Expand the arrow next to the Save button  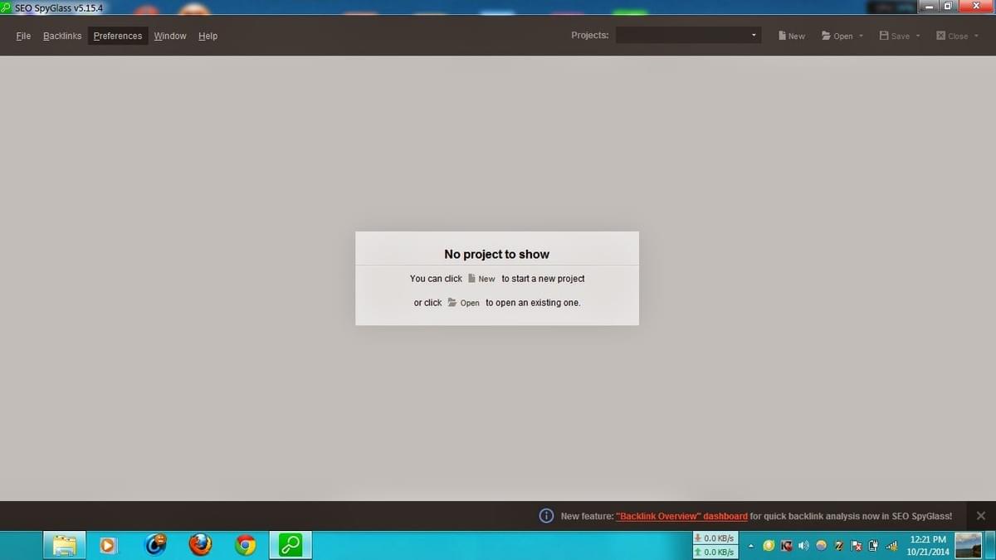(x=918, y=36)
